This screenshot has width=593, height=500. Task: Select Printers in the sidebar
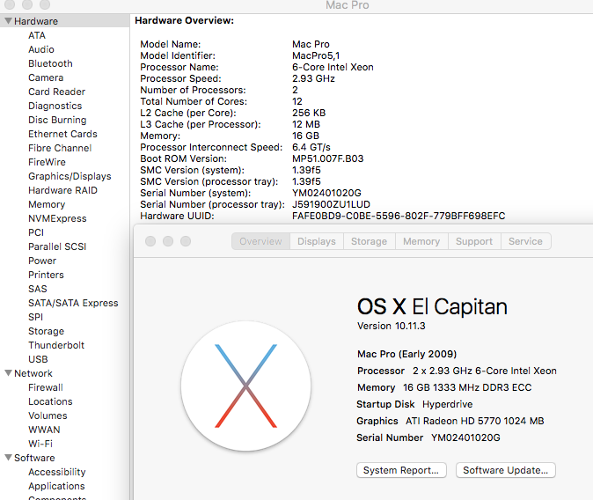tap(46, 275)
